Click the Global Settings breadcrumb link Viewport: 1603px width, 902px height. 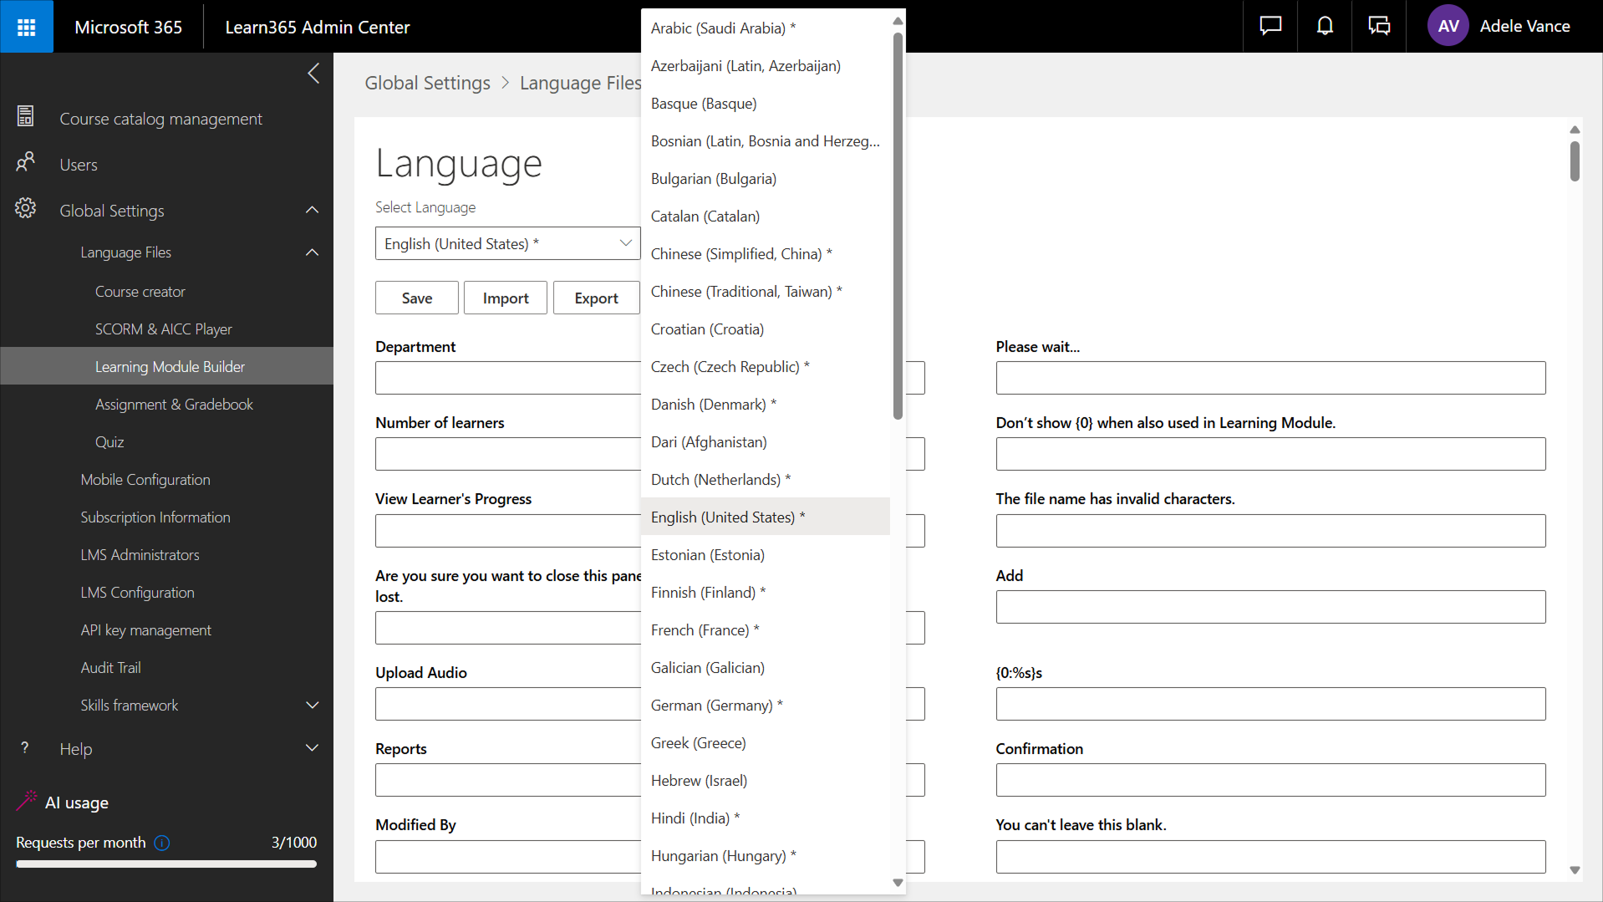(427, 83)
